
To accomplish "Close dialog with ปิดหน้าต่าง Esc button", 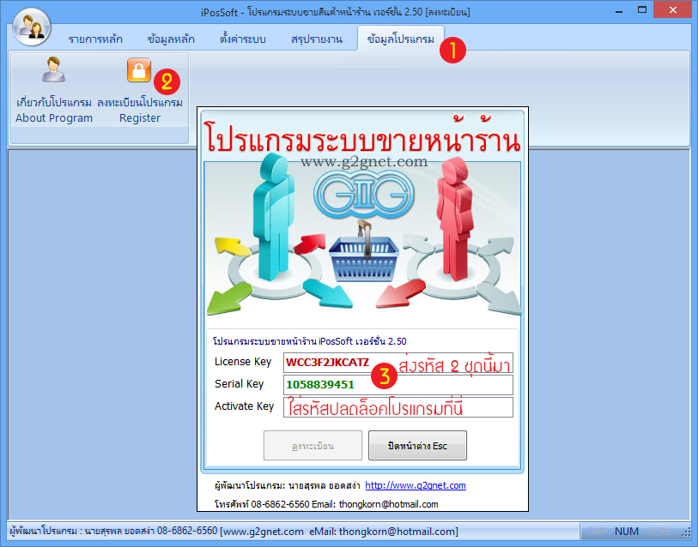I will 417,445.
